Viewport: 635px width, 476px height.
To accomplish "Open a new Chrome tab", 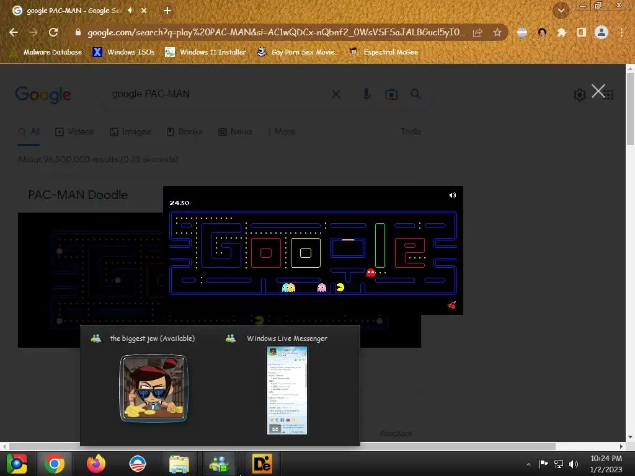I will click(x=167, y=11).
